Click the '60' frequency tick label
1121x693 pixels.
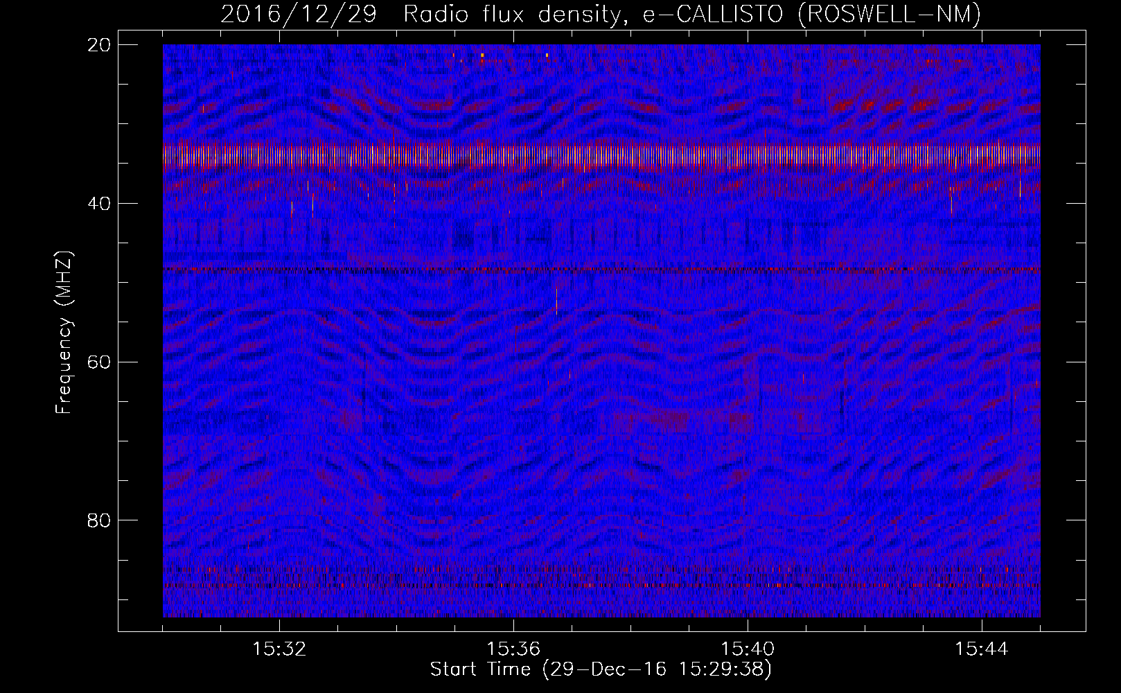click(99, 362)
